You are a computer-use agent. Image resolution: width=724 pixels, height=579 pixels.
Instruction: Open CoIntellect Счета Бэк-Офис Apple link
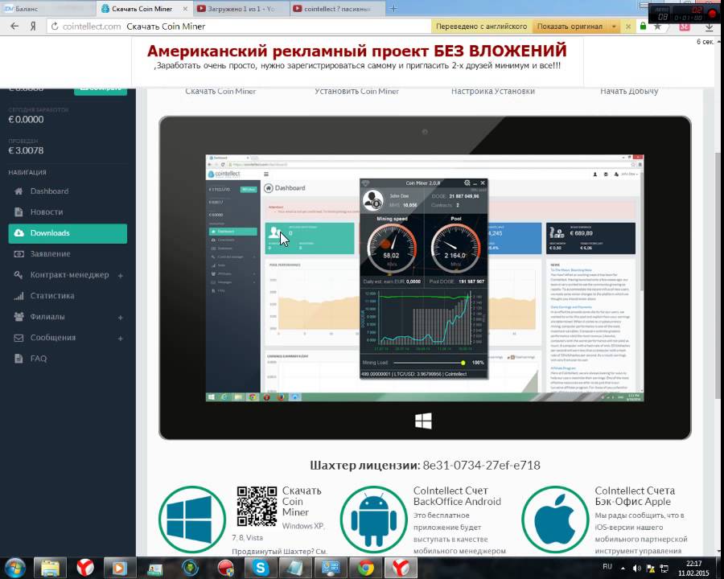coord(635,496)
